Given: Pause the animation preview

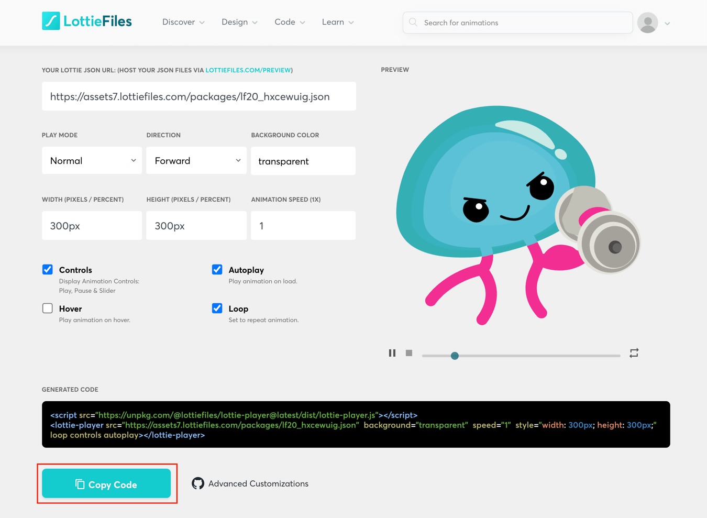Looking at the screenshot, I should point(392,353).
